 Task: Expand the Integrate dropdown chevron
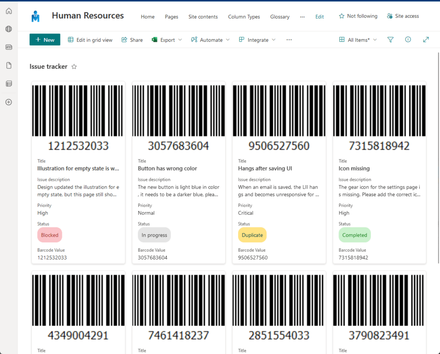point(274,40)
